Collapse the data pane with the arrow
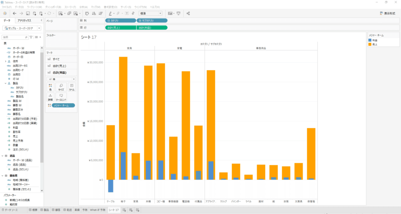 (x=41, y=21)
